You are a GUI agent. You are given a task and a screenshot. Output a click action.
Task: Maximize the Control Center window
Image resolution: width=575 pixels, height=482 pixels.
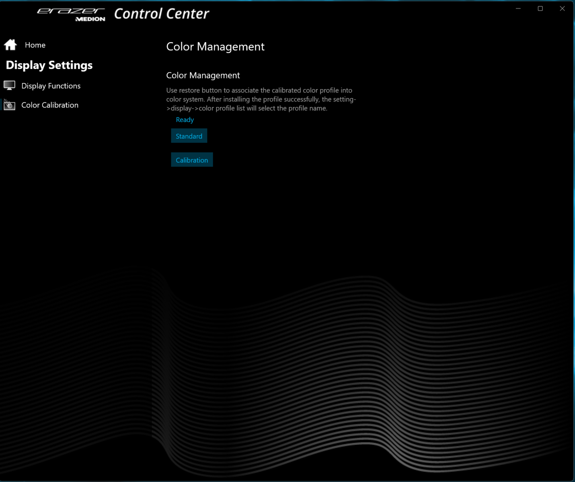(x=540, y=8)
